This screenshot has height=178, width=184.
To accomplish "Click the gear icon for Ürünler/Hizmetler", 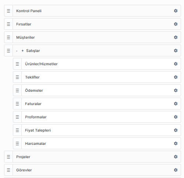I will (x=176, y=64).
